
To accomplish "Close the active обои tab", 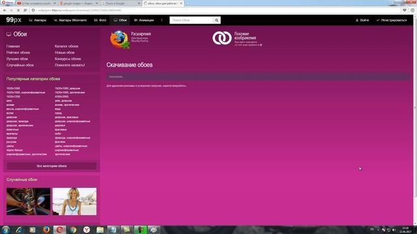I will (x=181, y=3).
